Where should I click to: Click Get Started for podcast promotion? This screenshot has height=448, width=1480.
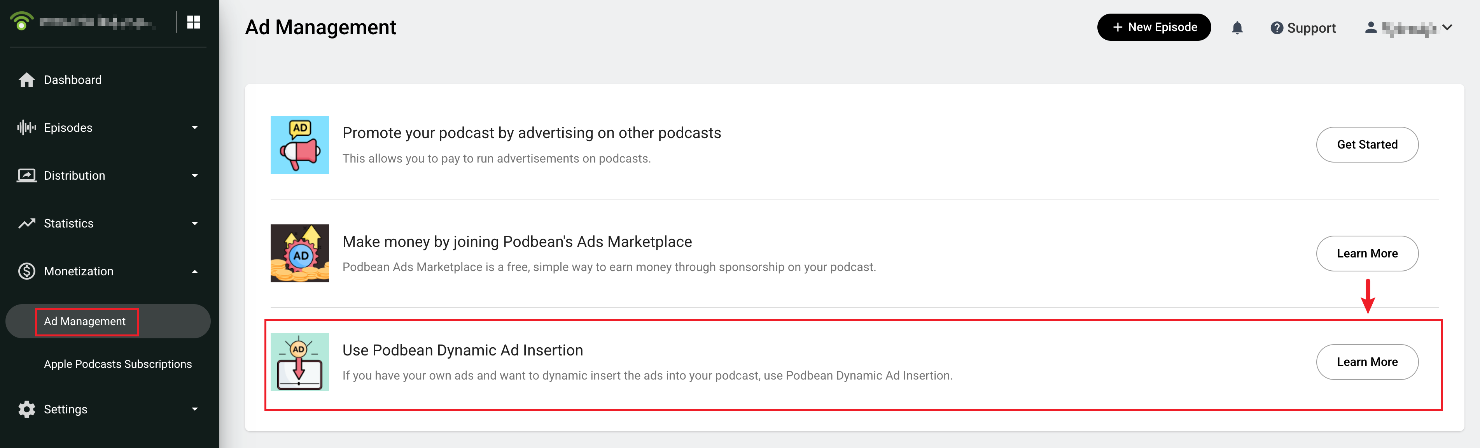(x=1367, y=145)
